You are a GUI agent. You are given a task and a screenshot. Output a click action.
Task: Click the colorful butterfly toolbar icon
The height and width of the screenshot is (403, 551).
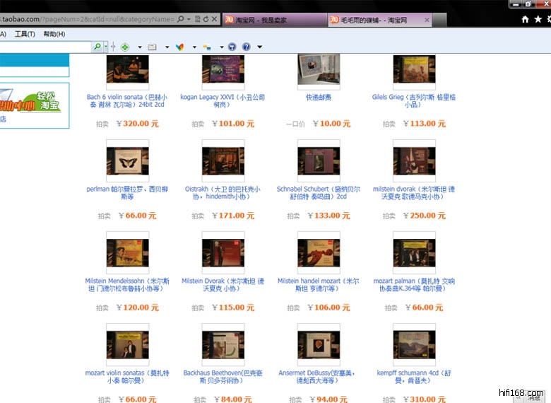tap(179, 47)
